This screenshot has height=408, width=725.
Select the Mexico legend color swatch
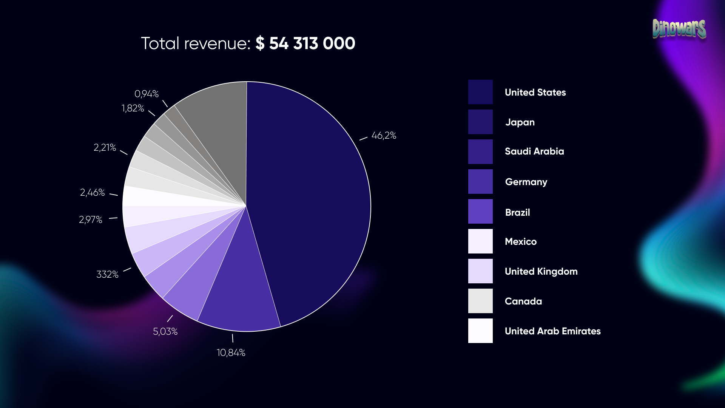point(480,241)
